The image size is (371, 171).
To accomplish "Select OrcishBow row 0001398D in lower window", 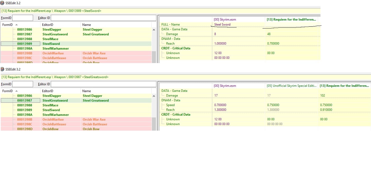I will coord(76,129).
